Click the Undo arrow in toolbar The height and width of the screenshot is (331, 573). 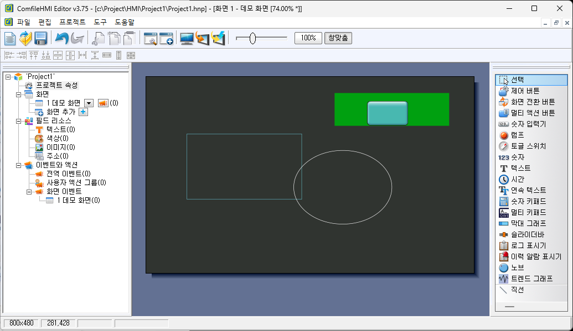click(x=61, y=38)
